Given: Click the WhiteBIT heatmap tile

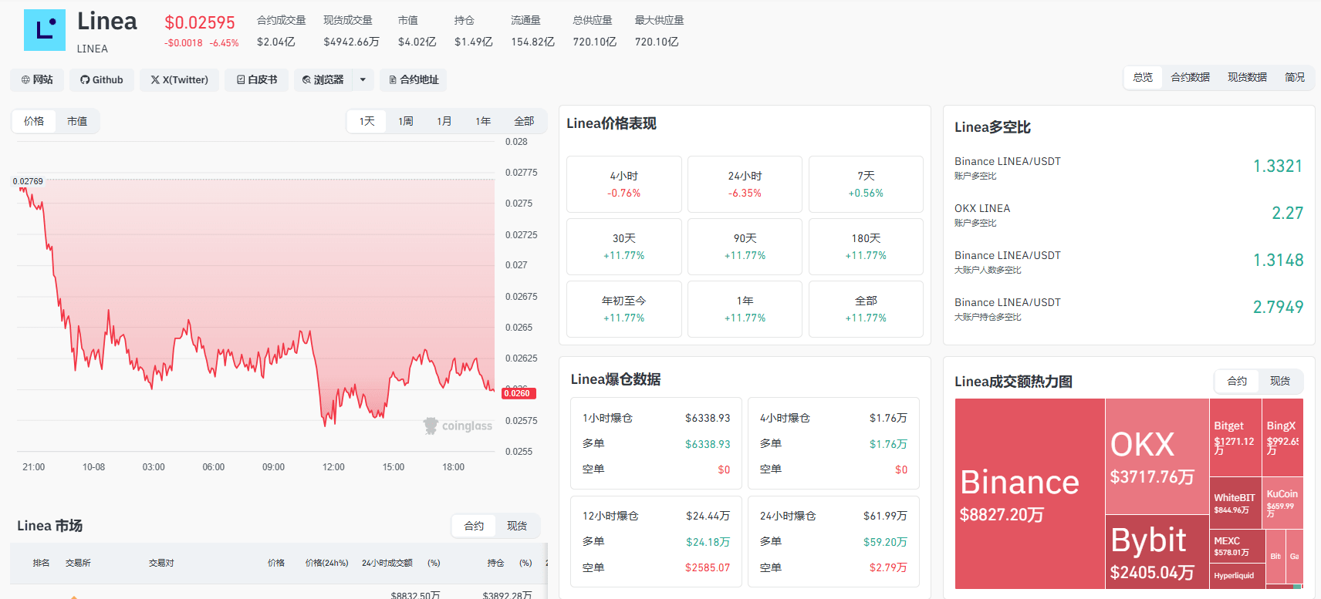Looking at the screenshot, I should pyautogui.click(x=1235, y=503).
